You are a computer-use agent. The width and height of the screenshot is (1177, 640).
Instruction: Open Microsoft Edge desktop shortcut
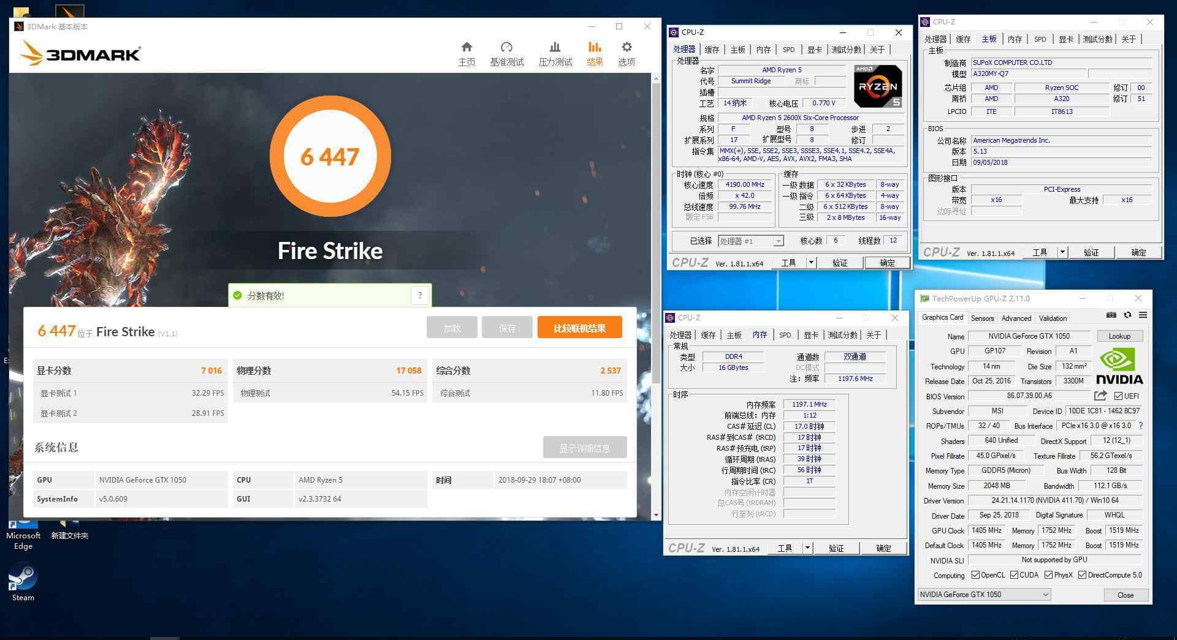23,534
